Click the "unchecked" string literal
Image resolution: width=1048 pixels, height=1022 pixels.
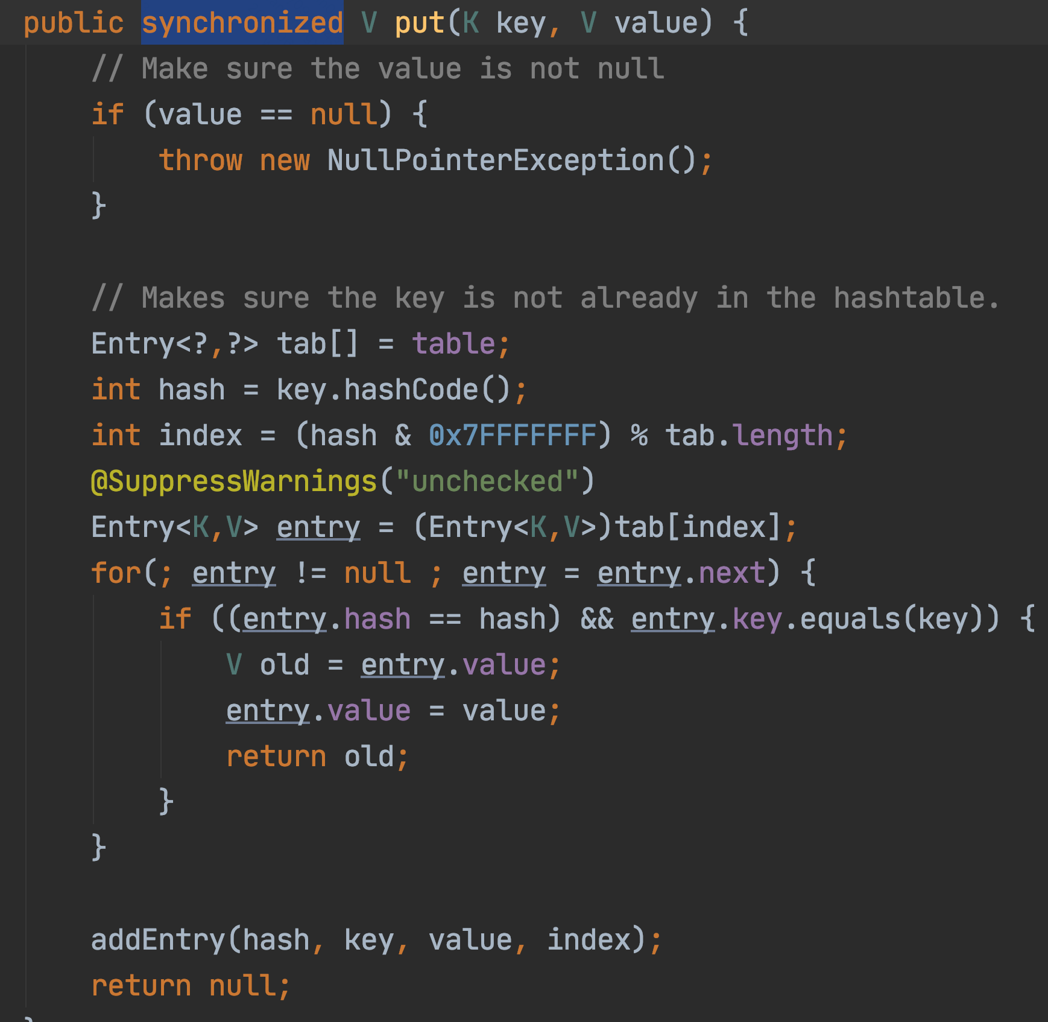(x=487, y=481)
